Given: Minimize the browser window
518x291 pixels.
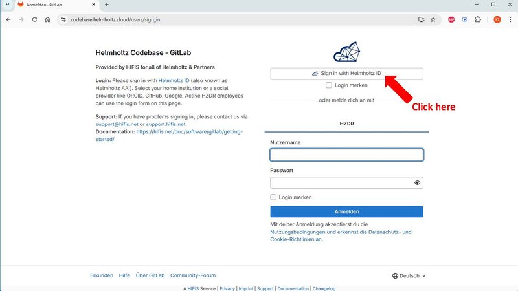Looking at the screenshot, I should 477,5.
